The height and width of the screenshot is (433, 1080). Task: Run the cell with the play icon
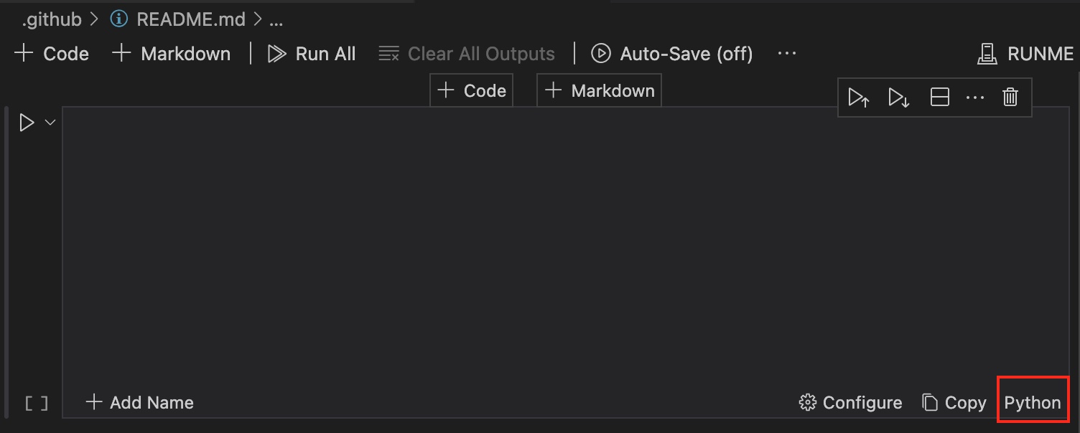tap(27, 123)
